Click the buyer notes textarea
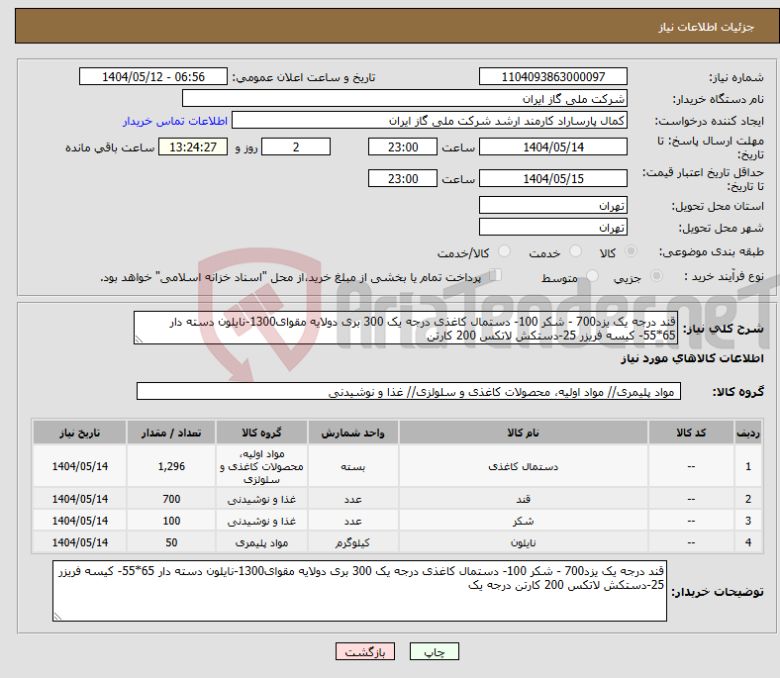Image resolution: width=780 pixels, height=678 pixels. [359, 591]
